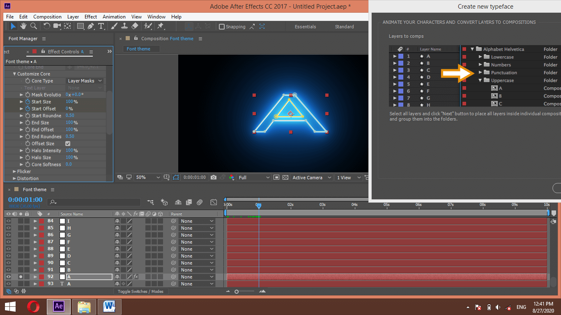Click Toggle Switches / Modes button

pos(140,292)
